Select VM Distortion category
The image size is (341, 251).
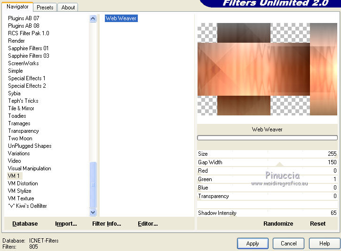pos(23,183)
